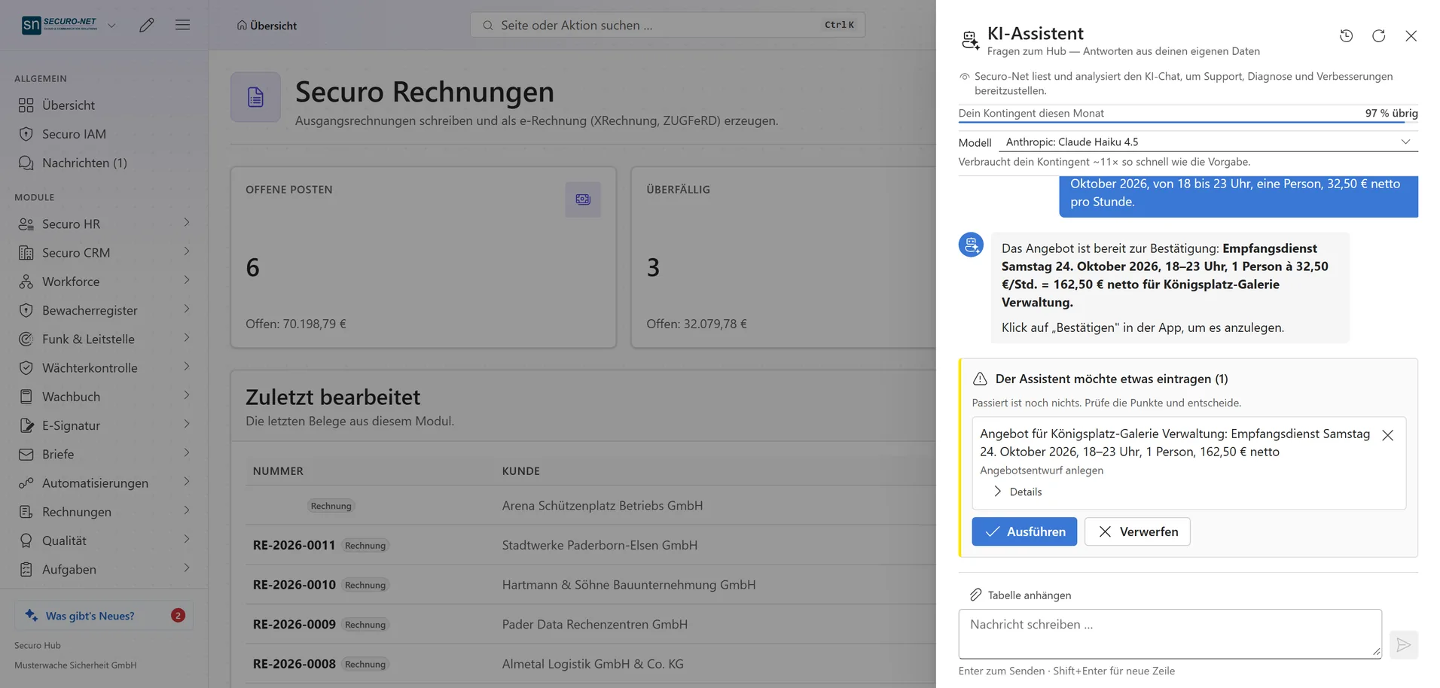Open the Aufgaben module
The image size is (1440, 688).
pos(104,569)
